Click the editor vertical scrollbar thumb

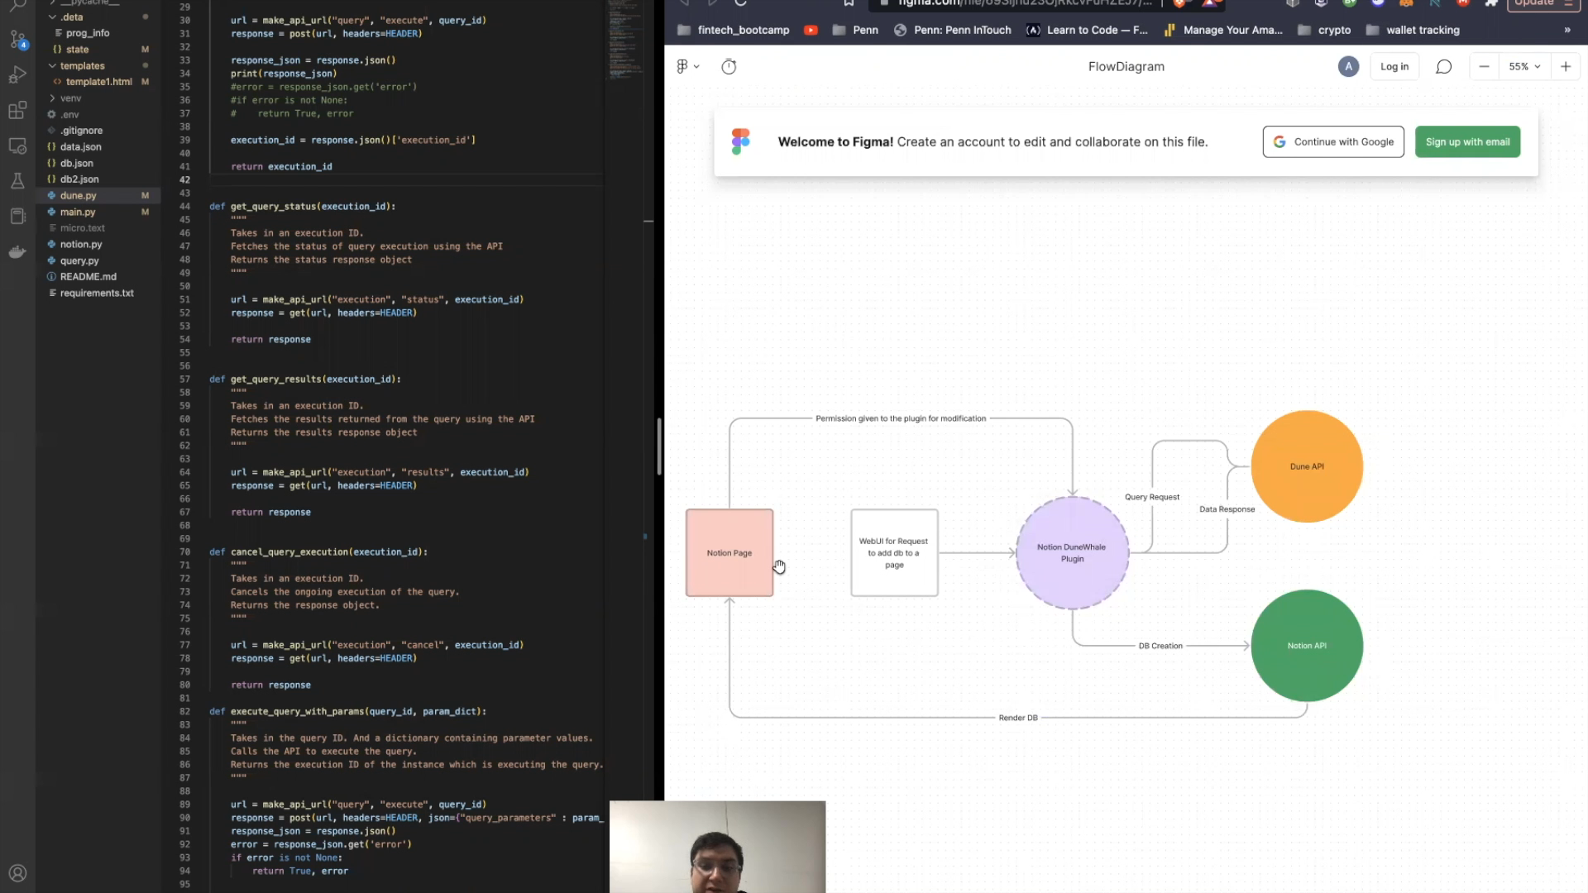[x=659, y=446]
